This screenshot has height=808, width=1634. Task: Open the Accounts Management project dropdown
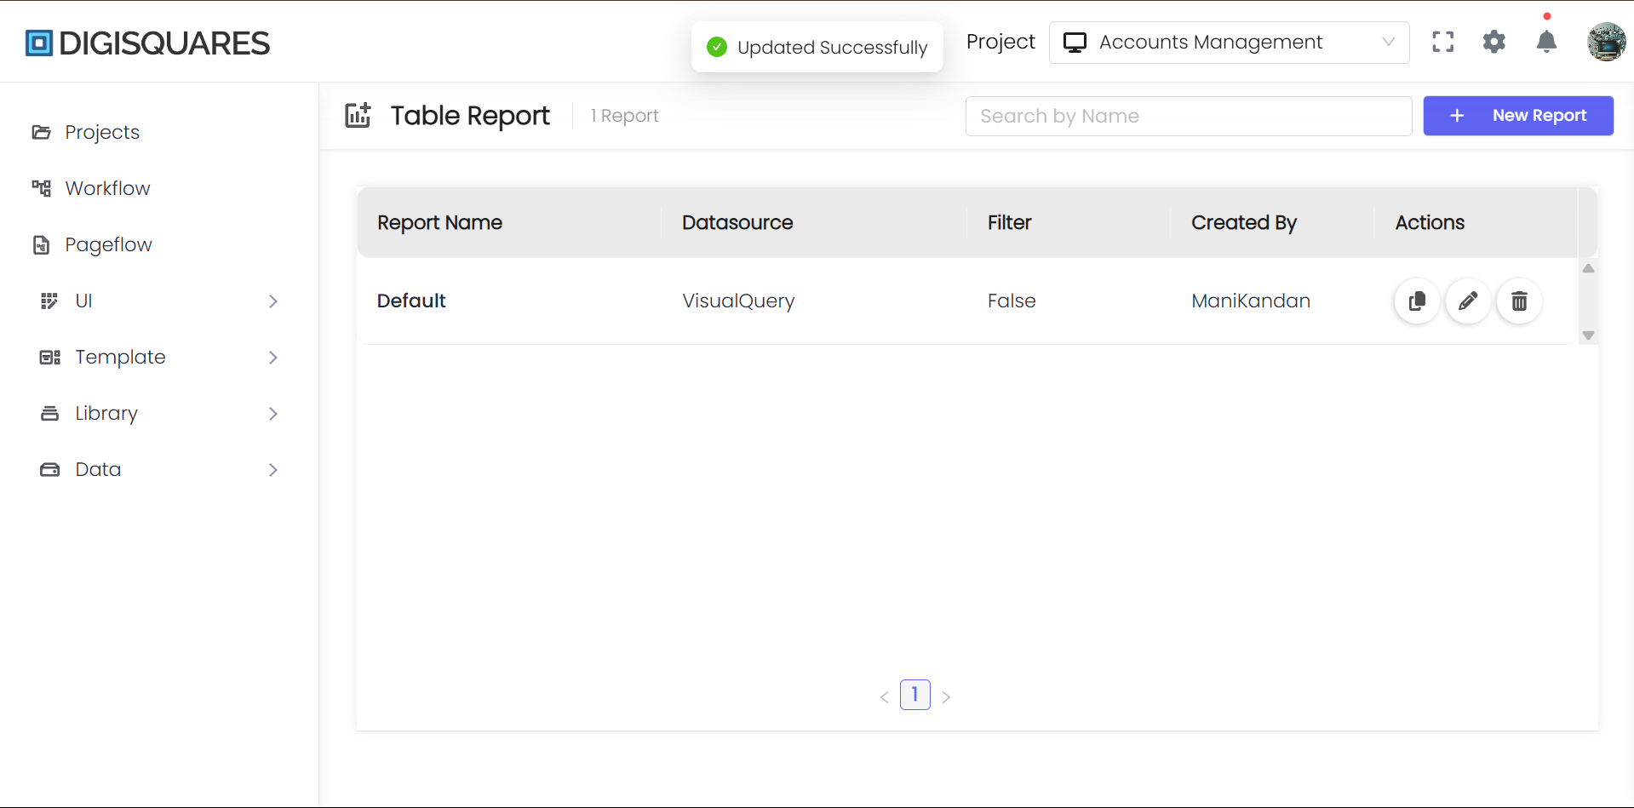pos(1229,43)
